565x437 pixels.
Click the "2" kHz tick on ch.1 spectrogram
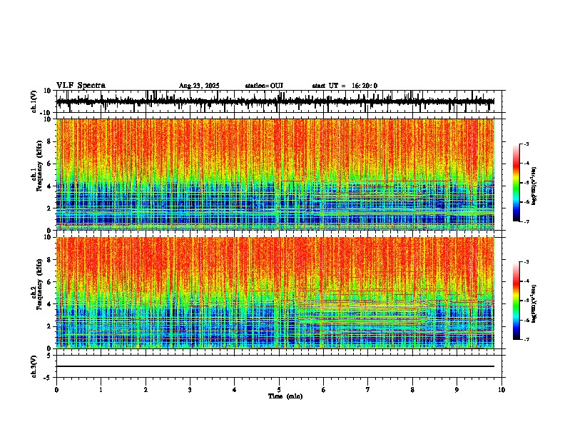pos(50,209)
